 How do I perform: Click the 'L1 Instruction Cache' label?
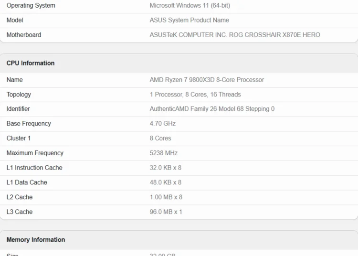[x=34, y=168]
